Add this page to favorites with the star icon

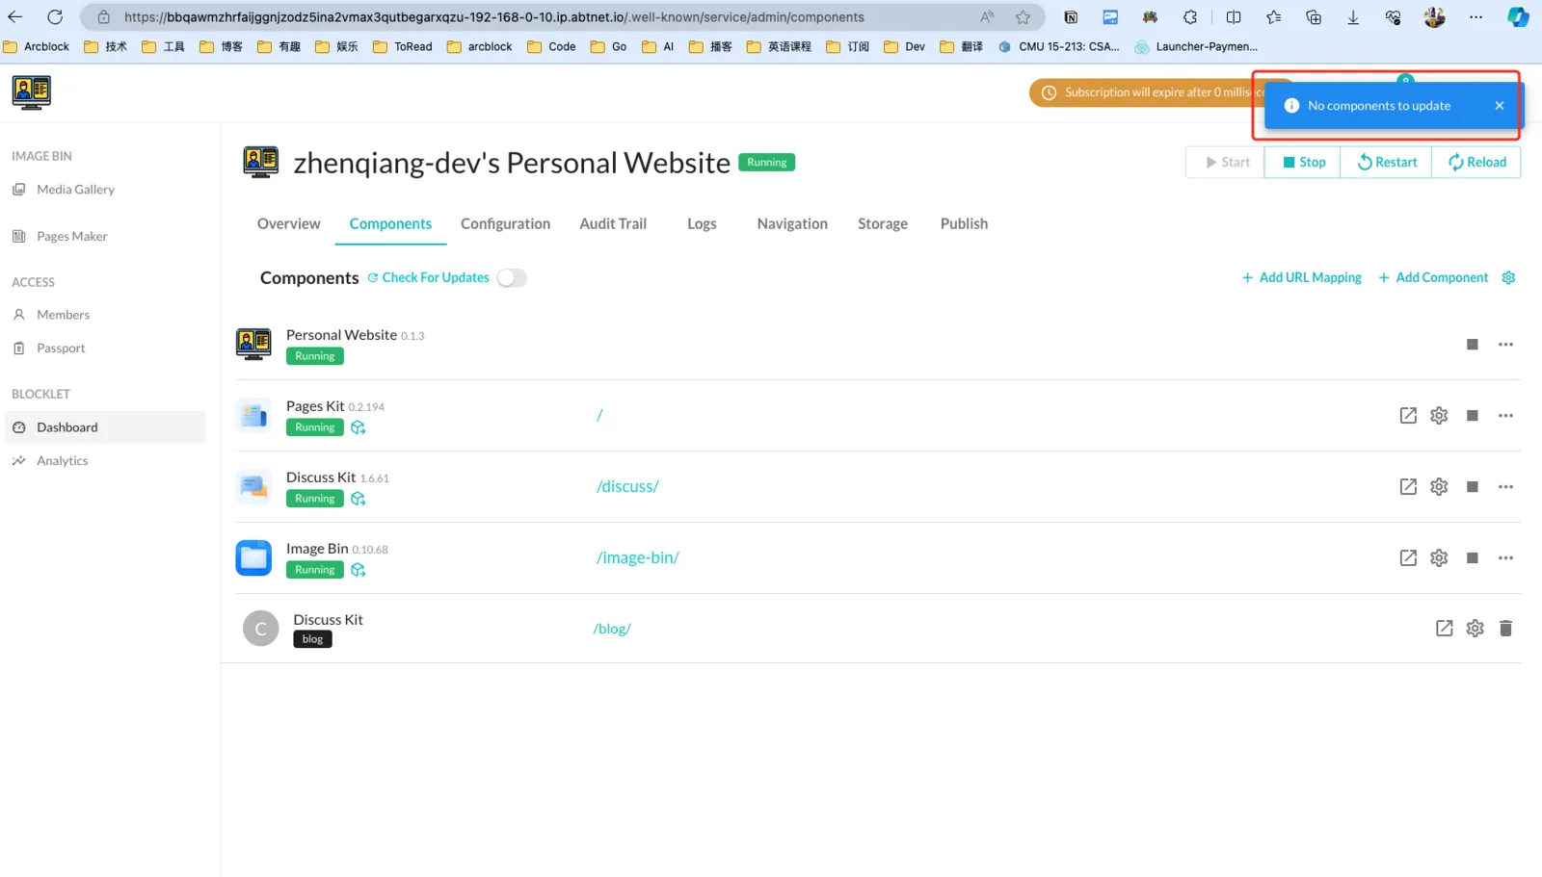(x=1023, y=17)
